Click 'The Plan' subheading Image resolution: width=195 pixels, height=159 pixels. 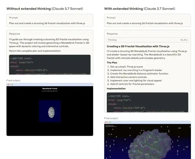[x=112, y=63]
